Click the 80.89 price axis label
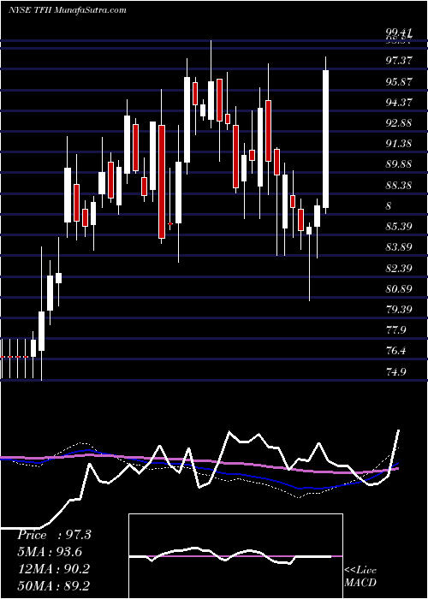Viewport: 428px width, 599px height. [x=399, y=288]
